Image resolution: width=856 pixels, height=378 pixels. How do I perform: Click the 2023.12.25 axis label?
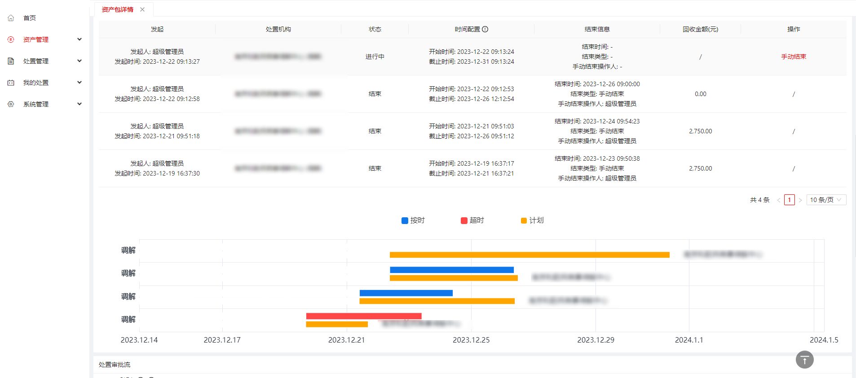(x=471, y=340)
